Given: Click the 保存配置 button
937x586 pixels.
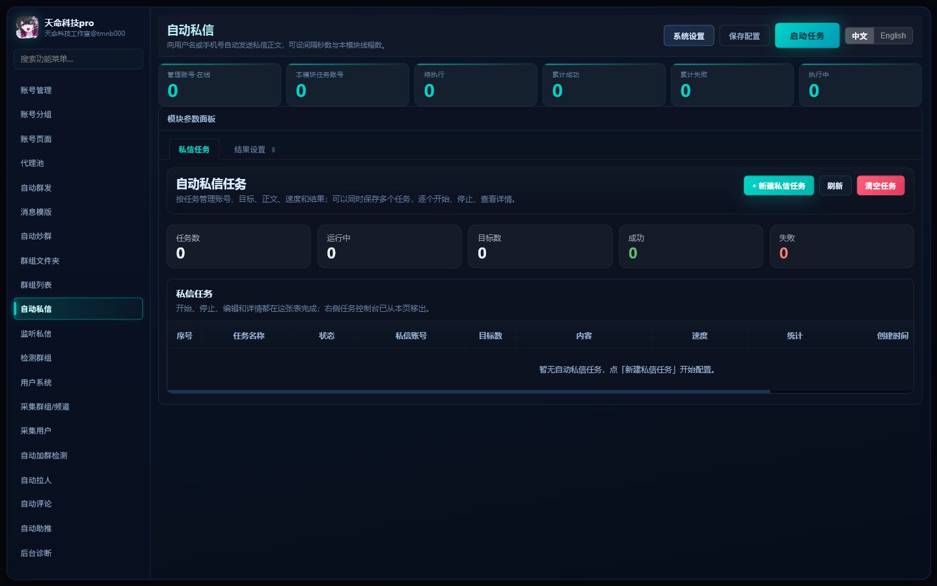Looking at the screenshot, I should 744,36.
